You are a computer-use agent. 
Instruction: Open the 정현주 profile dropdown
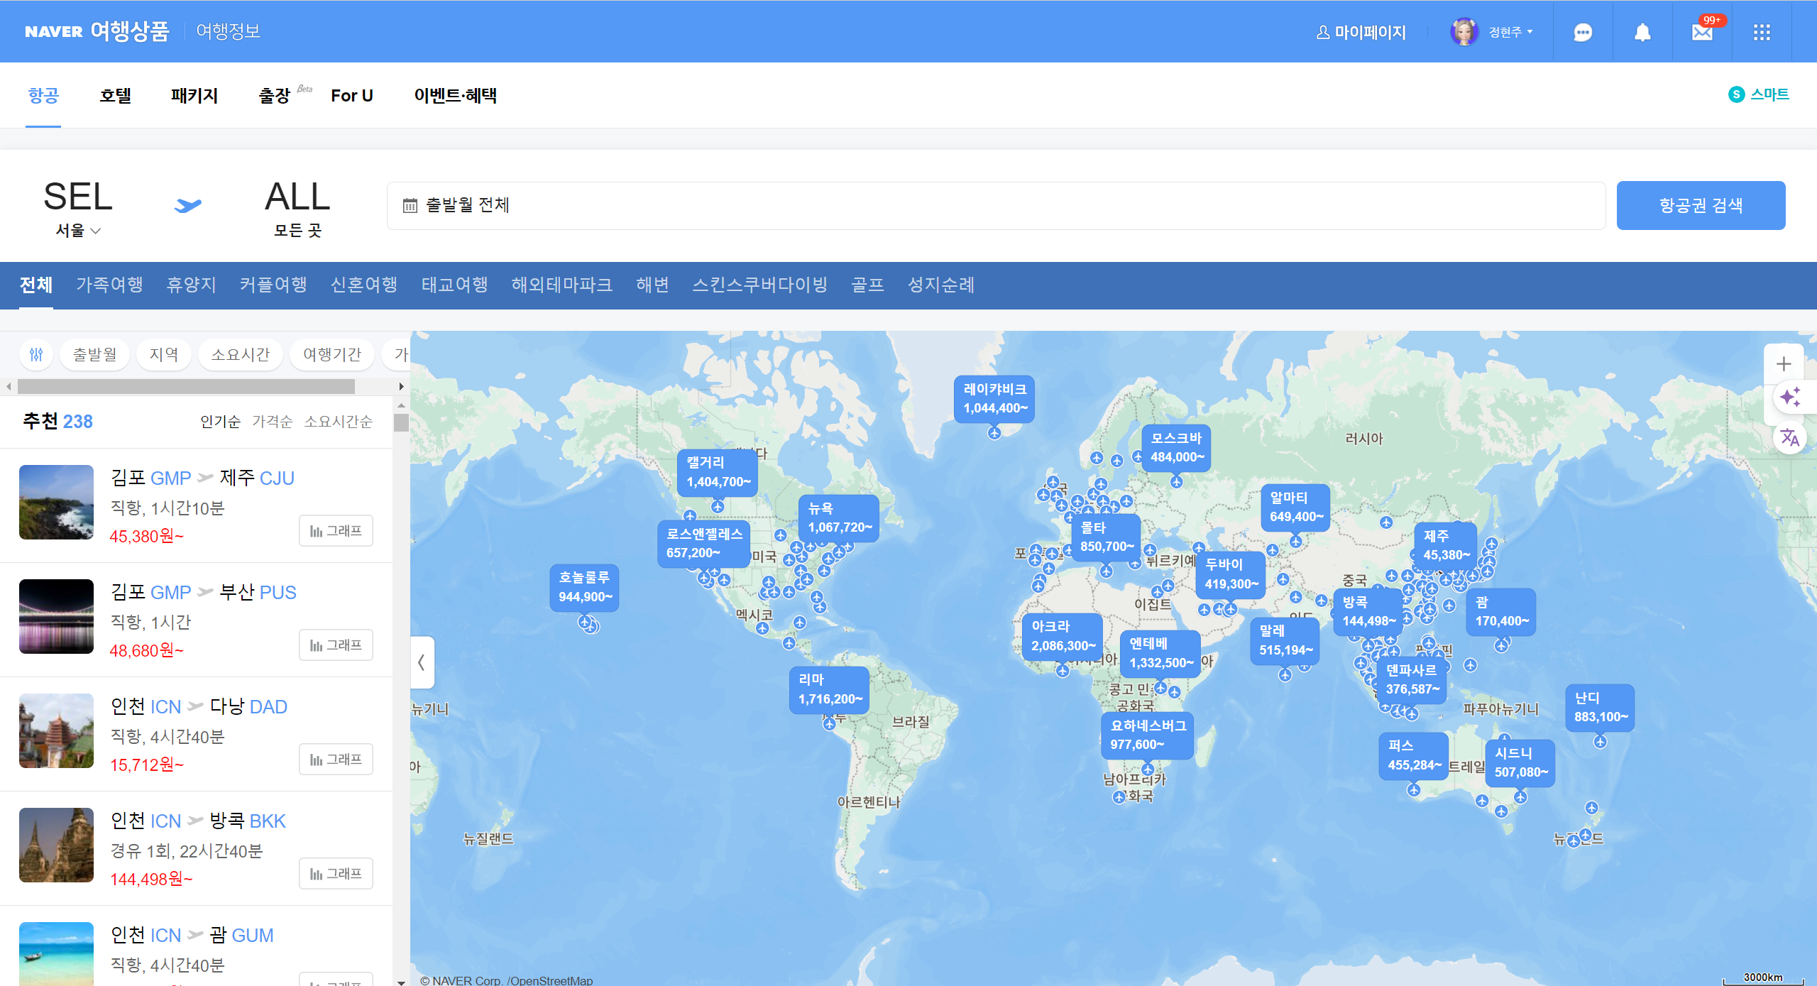pos(1510,33)
